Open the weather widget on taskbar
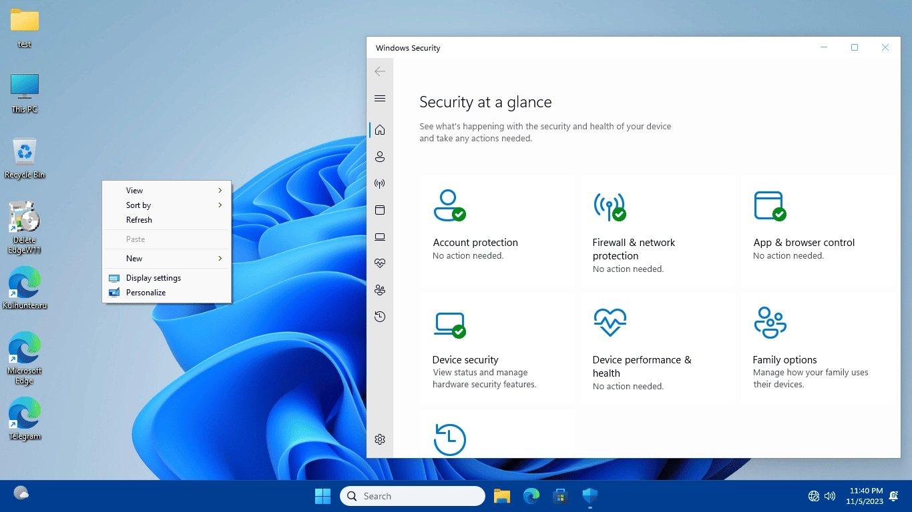Viewport: 912px width, 512px height. pyautogui.click(x=21, y=493)
